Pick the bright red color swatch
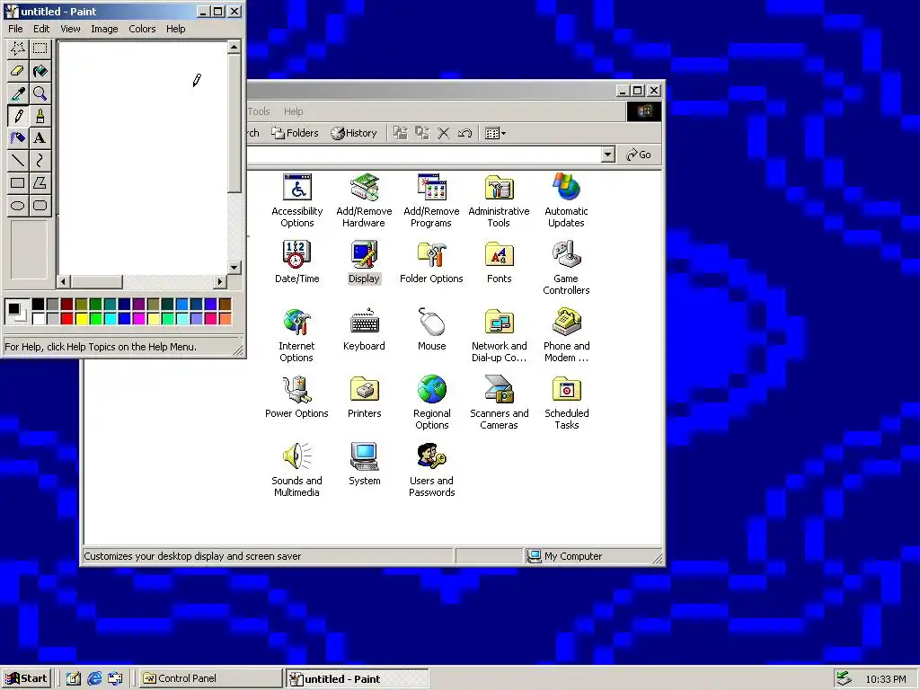 coord(66,319)
